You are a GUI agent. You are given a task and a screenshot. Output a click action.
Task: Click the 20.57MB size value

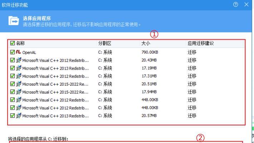point(149,115)
